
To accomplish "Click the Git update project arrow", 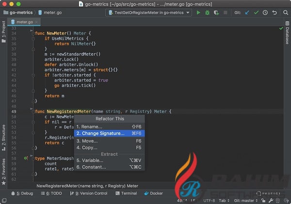I will [x=247, y=13].
